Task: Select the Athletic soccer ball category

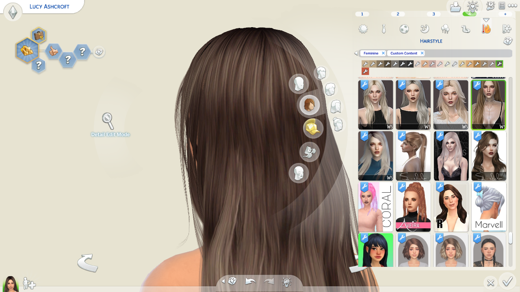Action: [x=404, y=29]
